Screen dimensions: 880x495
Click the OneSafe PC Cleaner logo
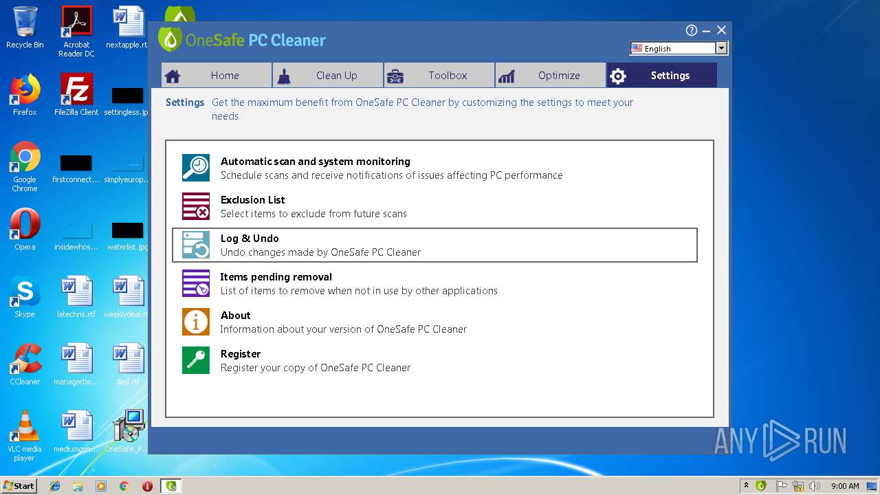(241, 40)
